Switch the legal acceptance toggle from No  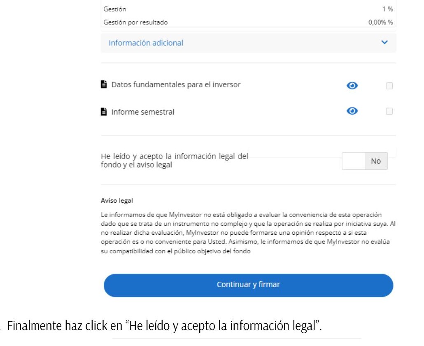pyautogui.click(x=364, y=161)
